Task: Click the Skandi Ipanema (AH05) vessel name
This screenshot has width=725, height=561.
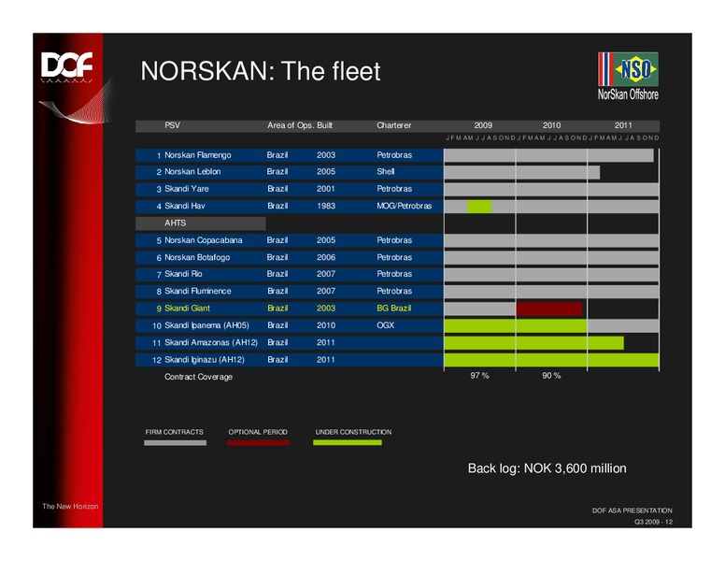Action: [x=206, y=325]
